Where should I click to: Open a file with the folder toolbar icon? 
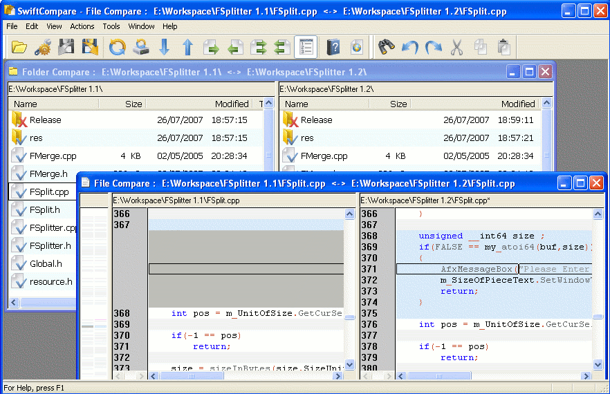pos(19,47)
